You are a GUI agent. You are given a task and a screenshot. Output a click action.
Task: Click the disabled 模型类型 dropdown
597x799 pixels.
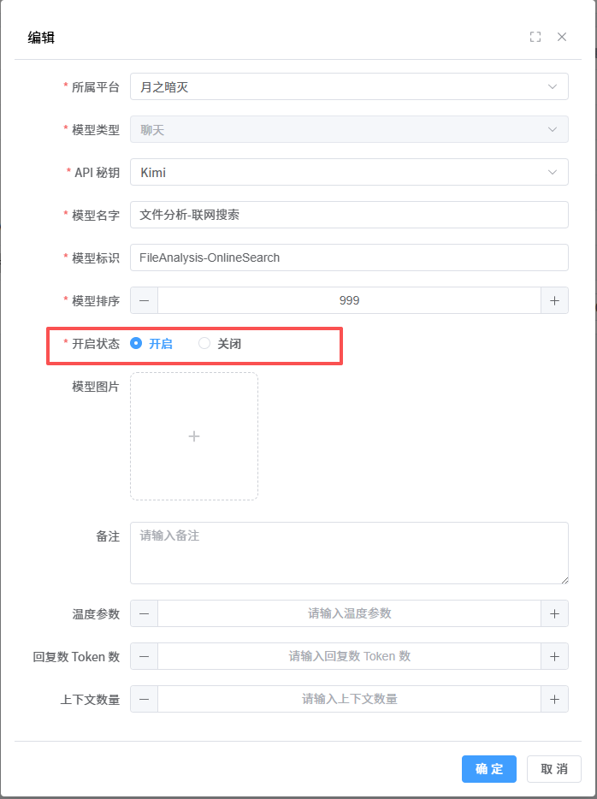349,129
